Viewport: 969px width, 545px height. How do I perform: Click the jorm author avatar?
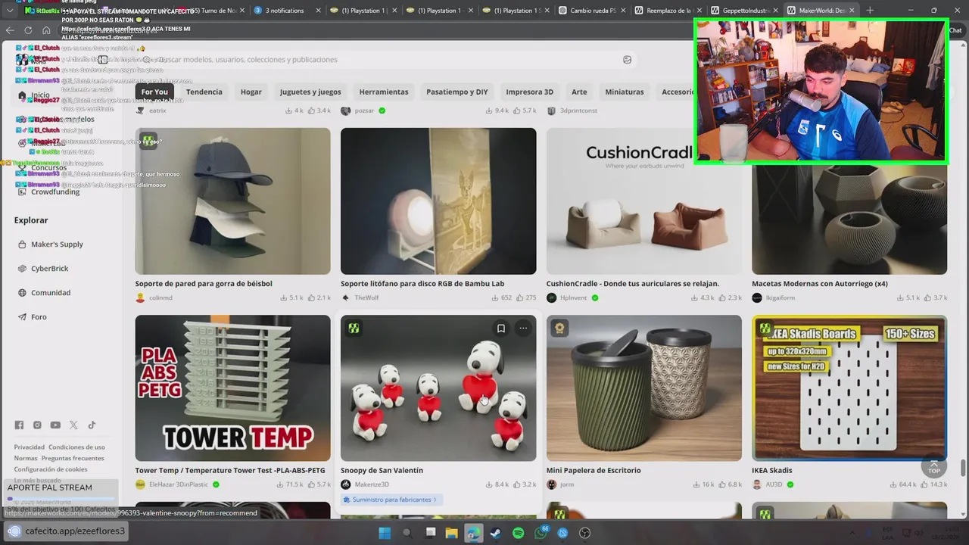(552, 484)
